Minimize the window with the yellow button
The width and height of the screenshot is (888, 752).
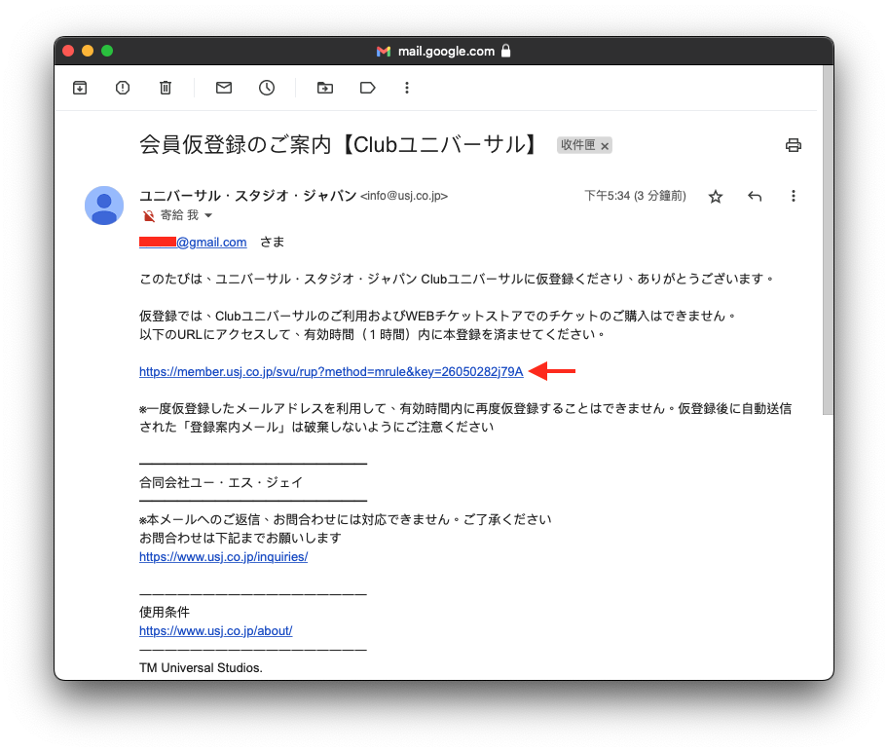(88, 51)
